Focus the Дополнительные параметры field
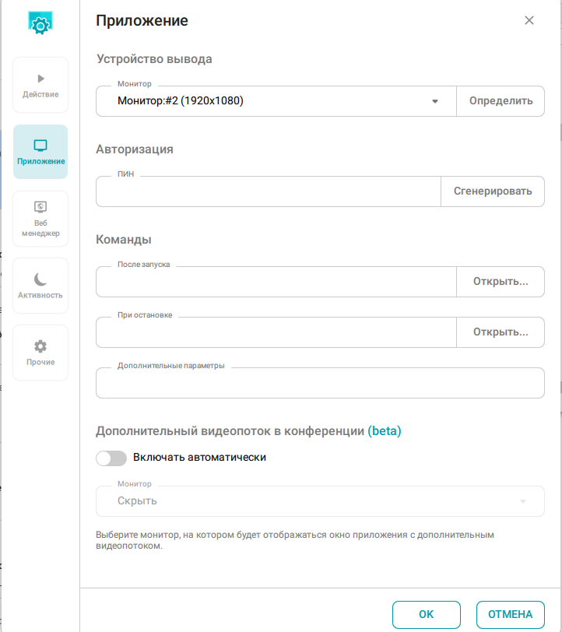The width and height of the screenshot is (562, 632). click(x=320, y=383)
